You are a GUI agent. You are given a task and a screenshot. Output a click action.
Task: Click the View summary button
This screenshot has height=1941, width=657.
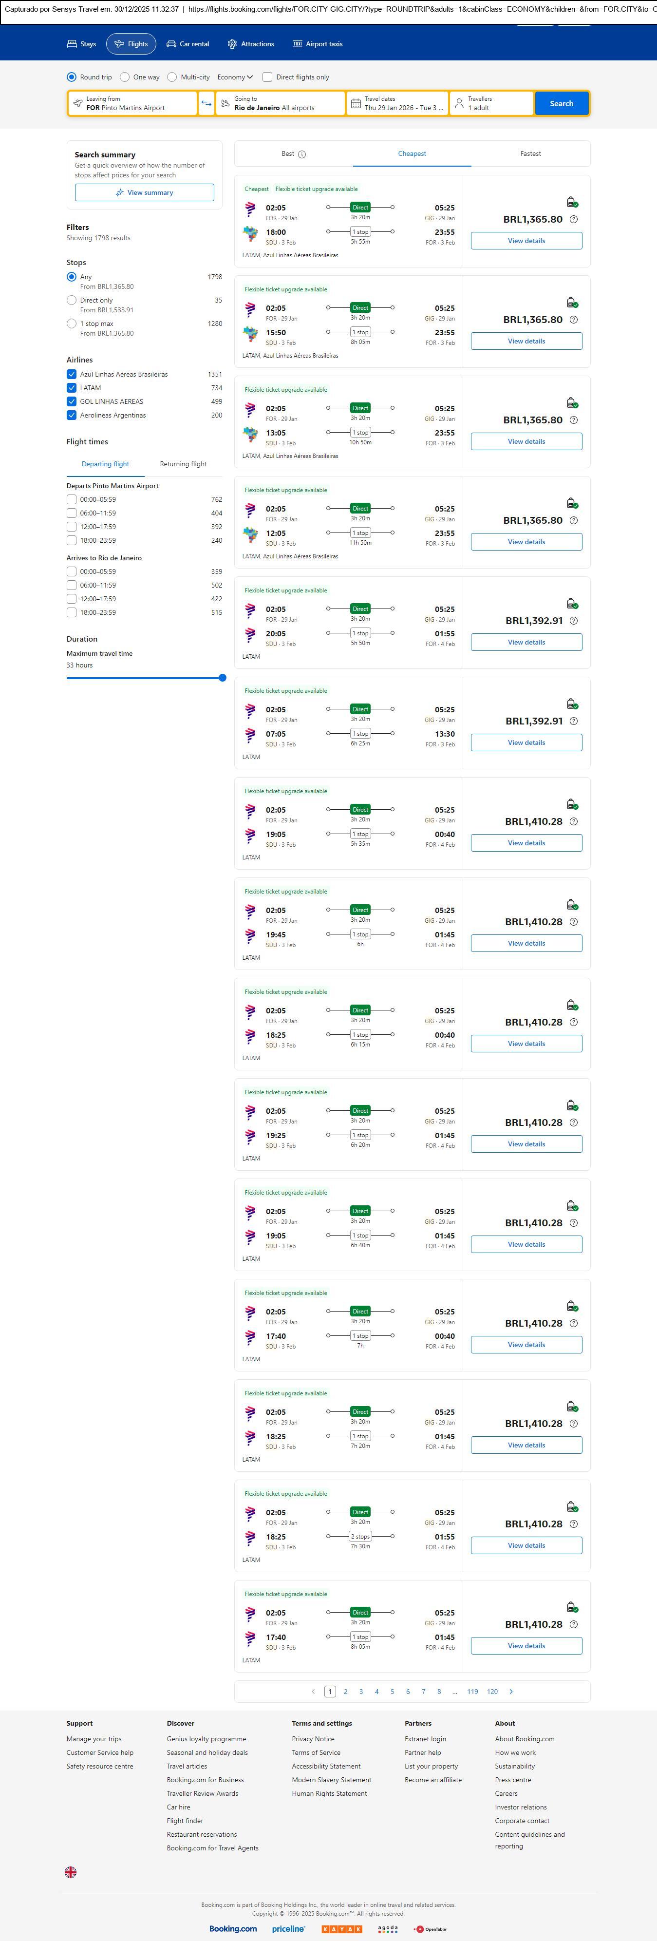tap(144, 193)
